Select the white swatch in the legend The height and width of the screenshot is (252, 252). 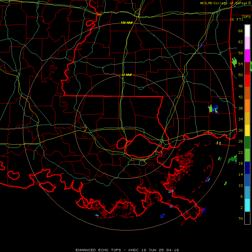[247, 31]
